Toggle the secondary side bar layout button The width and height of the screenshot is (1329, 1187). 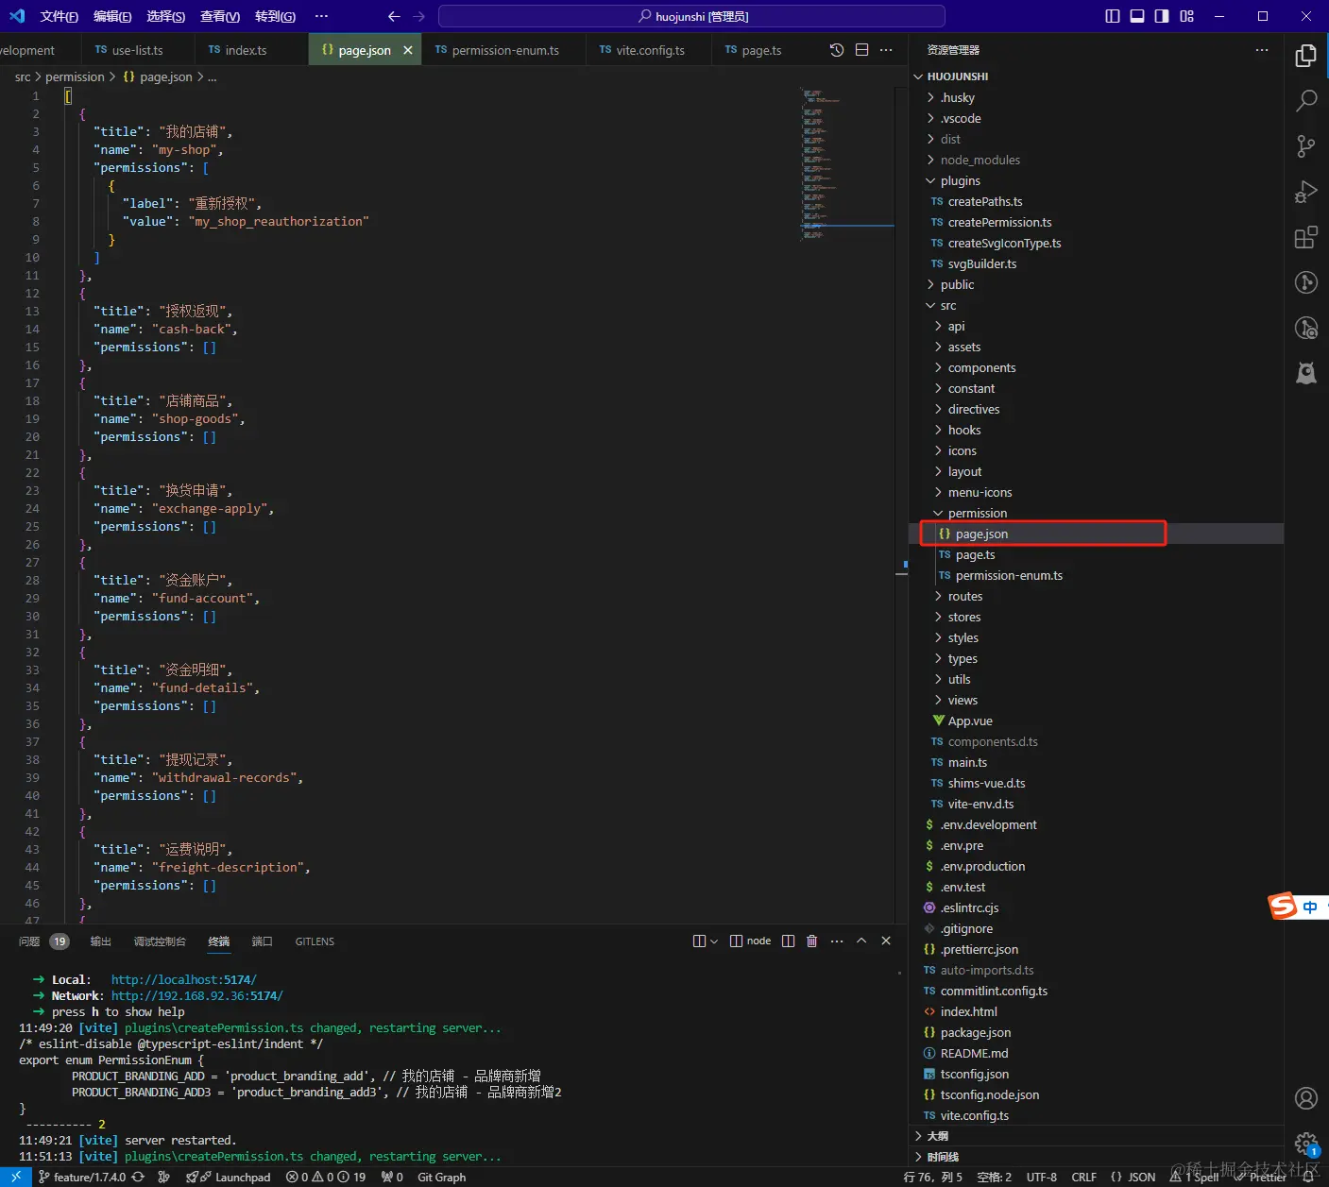point(1162,16)
